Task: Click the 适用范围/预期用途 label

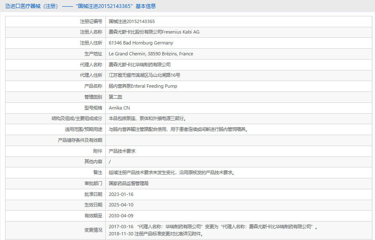Action: pyautogui.click(x=83, y=130)
